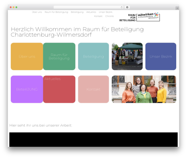Open the red Aktuelles tile
This screenshot has width=187, height=158.
pyautogui.click(x=59, y=89)
